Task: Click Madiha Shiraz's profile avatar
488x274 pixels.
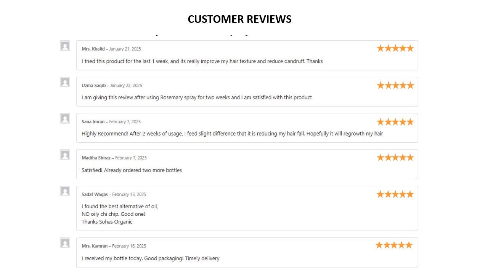Action: point(65,155)
